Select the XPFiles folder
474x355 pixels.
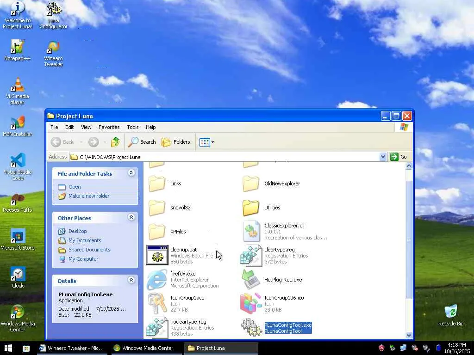pyautogui.click(x=167, y=232)
